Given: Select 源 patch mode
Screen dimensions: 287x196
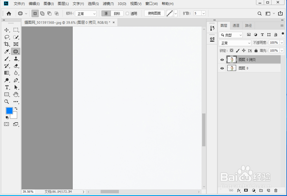Looking at the screenshot, I should [x=106, y=14].
